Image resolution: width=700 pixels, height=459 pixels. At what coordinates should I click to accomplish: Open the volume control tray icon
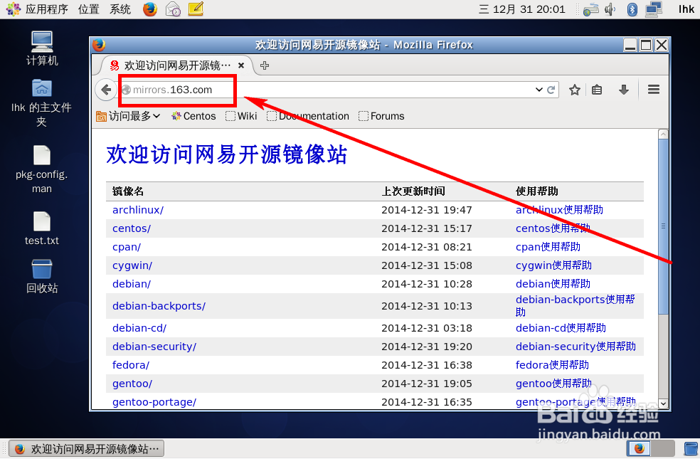(610, 9)
